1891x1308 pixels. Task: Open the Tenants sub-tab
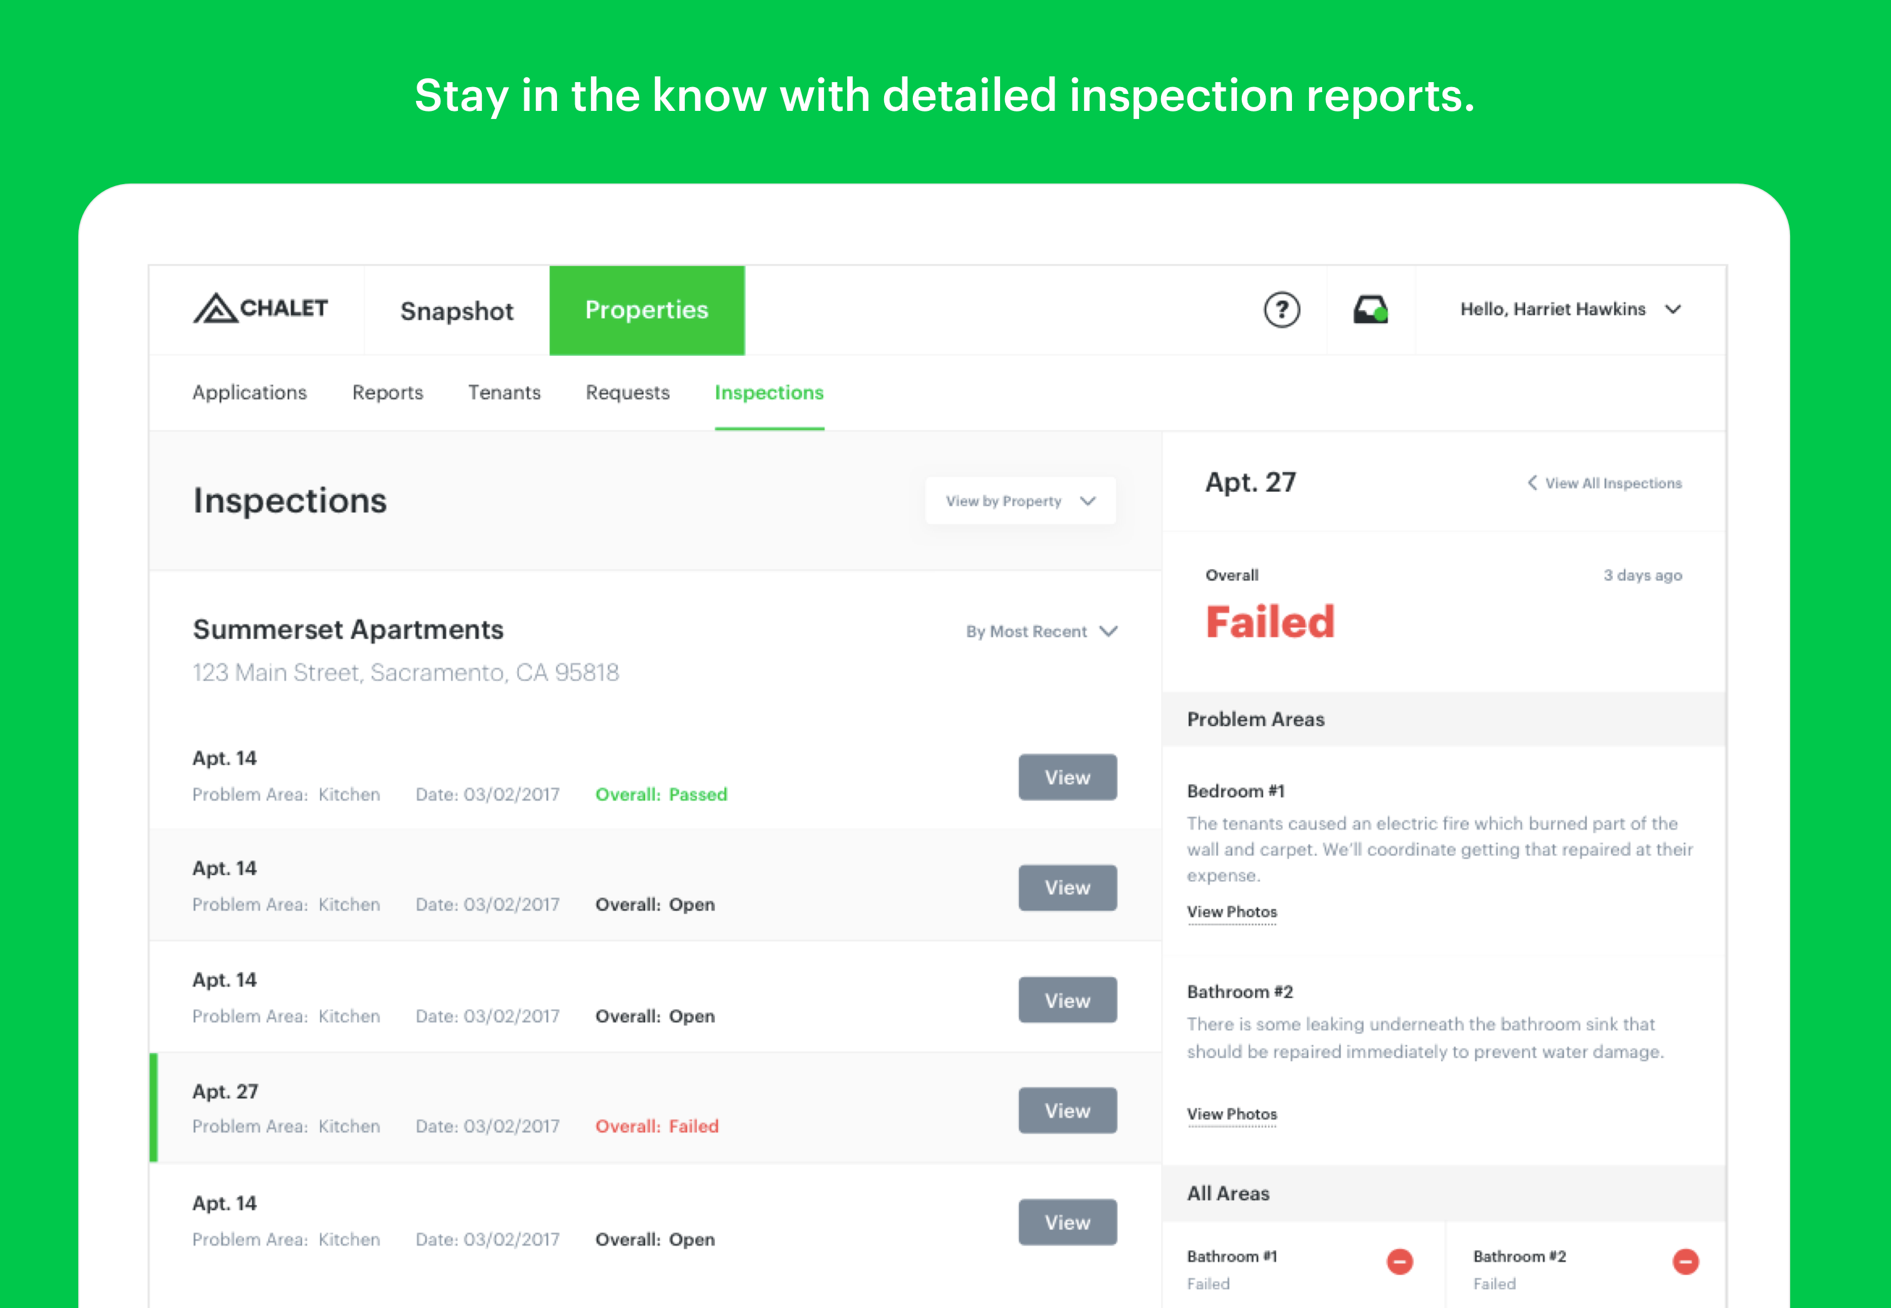(x=504, y=393)
